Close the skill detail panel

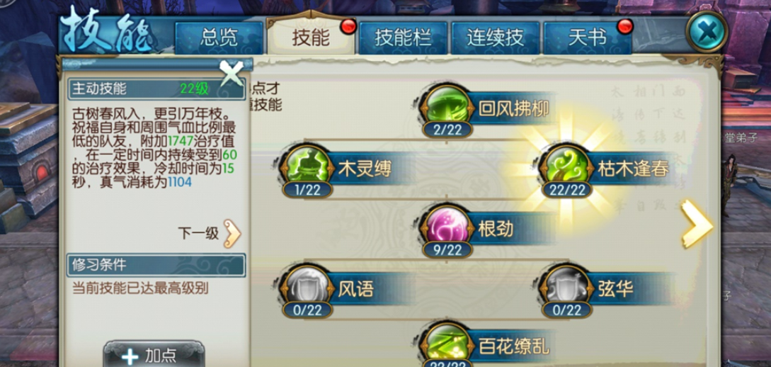pyautogui.click(x=232, y=74)
